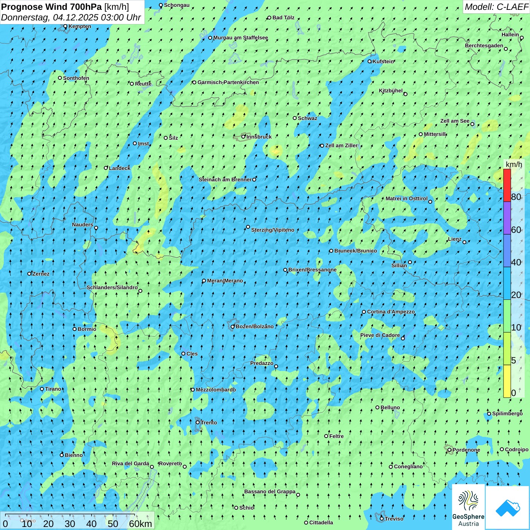This screenshot has width=530, height=530.
Task: Click the Pordenone city marker
Action: 449,450
